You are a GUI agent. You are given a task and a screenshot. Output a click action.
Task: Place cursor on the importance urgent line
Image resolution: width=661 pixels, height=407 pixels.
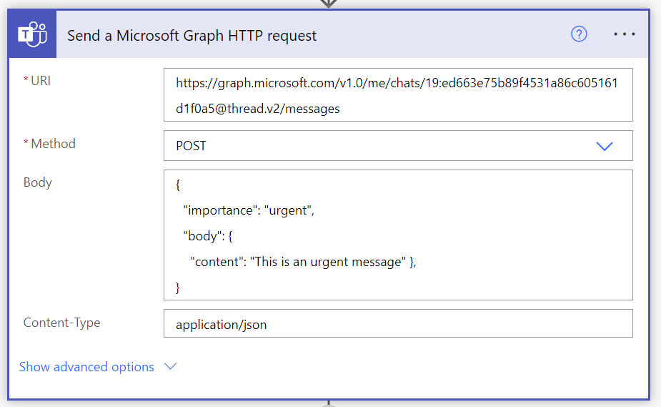coord(249,210)
